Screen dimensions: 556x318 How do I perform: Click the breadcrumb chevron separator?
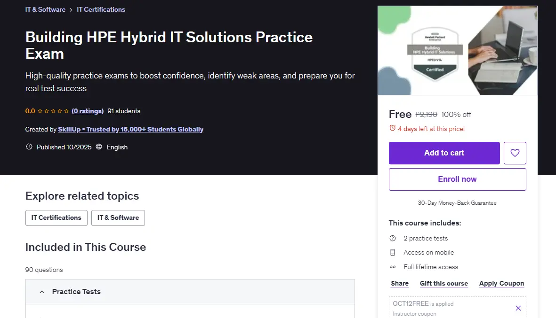point(71,10)
